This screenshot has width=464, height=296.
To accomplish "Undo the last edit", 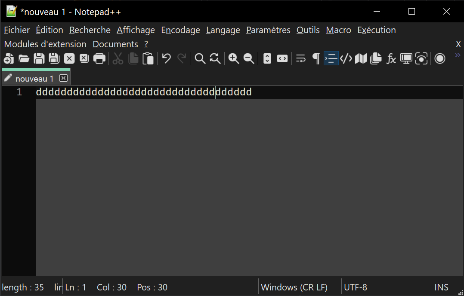I will [x=167, y=58].
